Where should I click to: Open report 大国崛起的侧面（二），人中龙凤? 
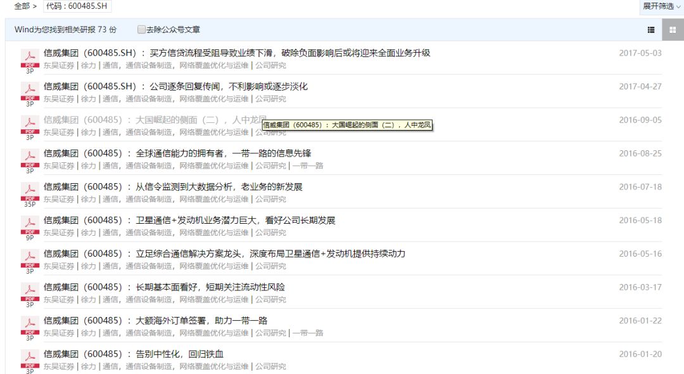tap(155, 120)
